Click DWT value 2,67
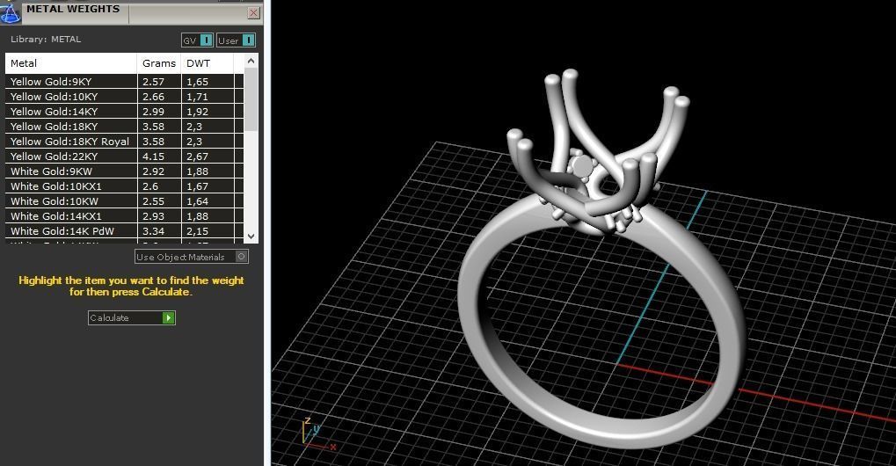 point(197,156)
